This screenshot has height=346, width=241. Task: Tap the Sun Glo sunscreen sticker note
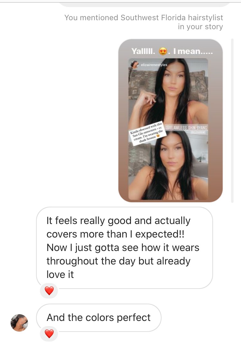click(147, 133)
